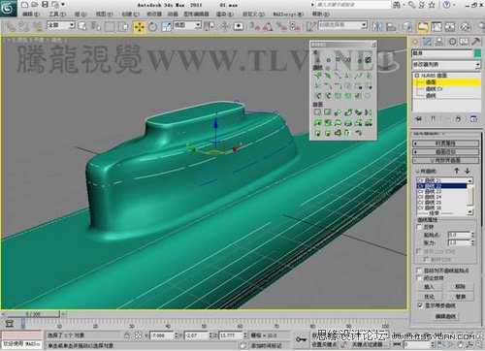Select 曲线 CV sub-object in modifier stack

(434, 88)
